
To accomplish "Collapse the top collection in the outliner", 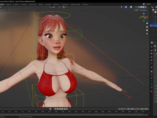I will point(153,12).
